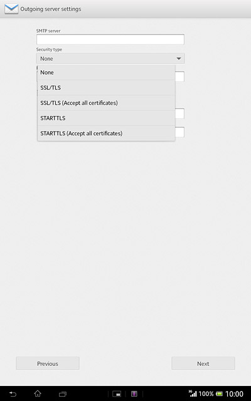
Task: Tap the home navigation icon
Action: coord(38,393)
